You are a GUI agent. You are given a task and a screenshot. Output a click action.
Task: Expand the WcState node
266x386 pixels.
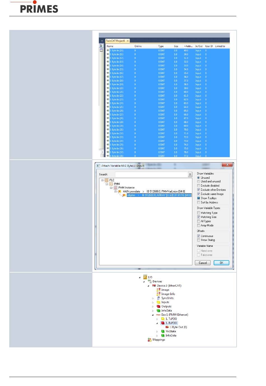click(x=157, y=331)
